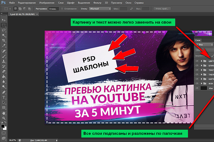Hide the ТЕКСТ layer group
214x142 pixels.
pos(197,70)
